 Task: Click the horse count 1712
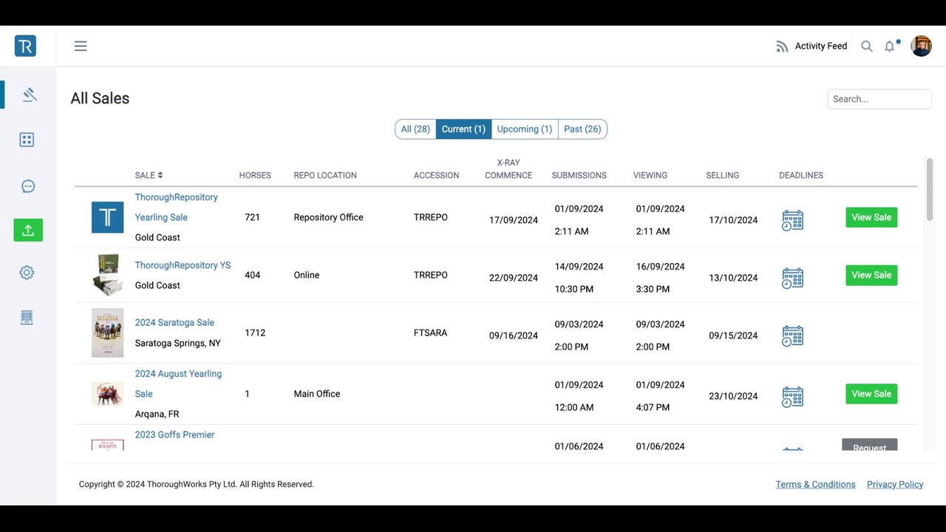(x=255, y=332)
